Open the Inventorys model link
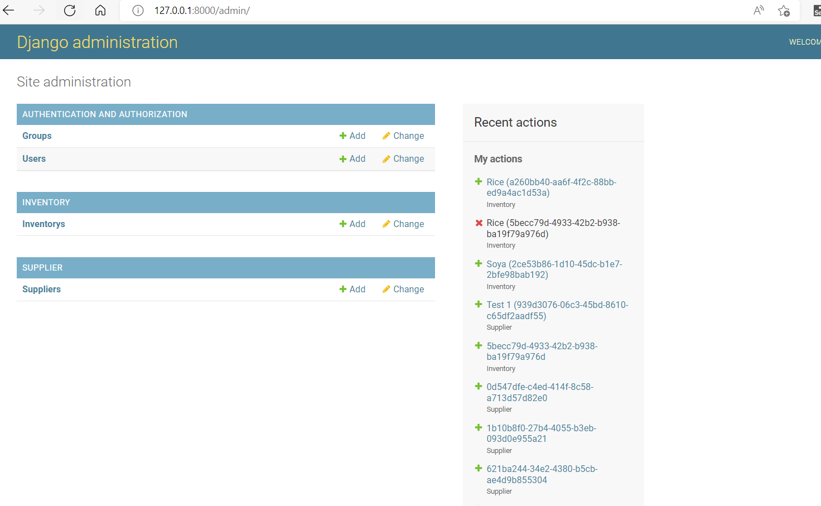The image size is (821, 506). pos(44,224)
